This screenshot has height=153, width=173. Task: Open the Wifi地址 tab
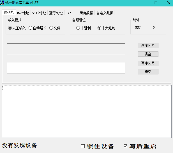pyautogui.click(x=39, y=13)
